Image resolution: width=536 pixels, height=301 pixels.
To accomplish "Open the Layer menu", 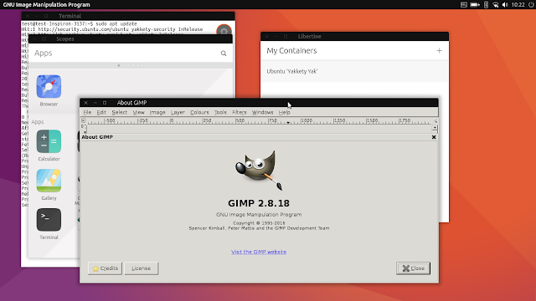I will coord(178,112).
